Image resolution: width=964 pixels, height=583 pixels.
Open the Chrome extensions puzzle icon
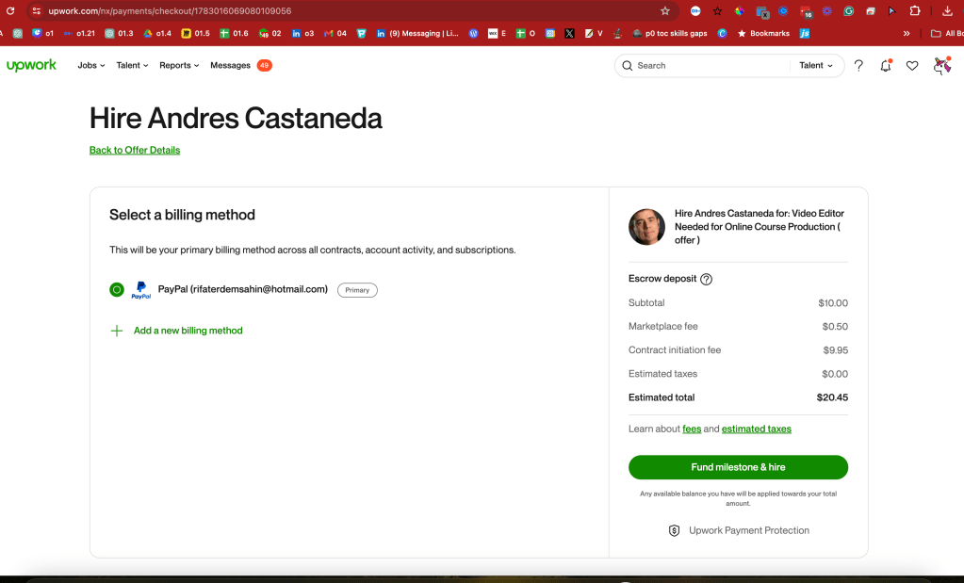(915, 11)
